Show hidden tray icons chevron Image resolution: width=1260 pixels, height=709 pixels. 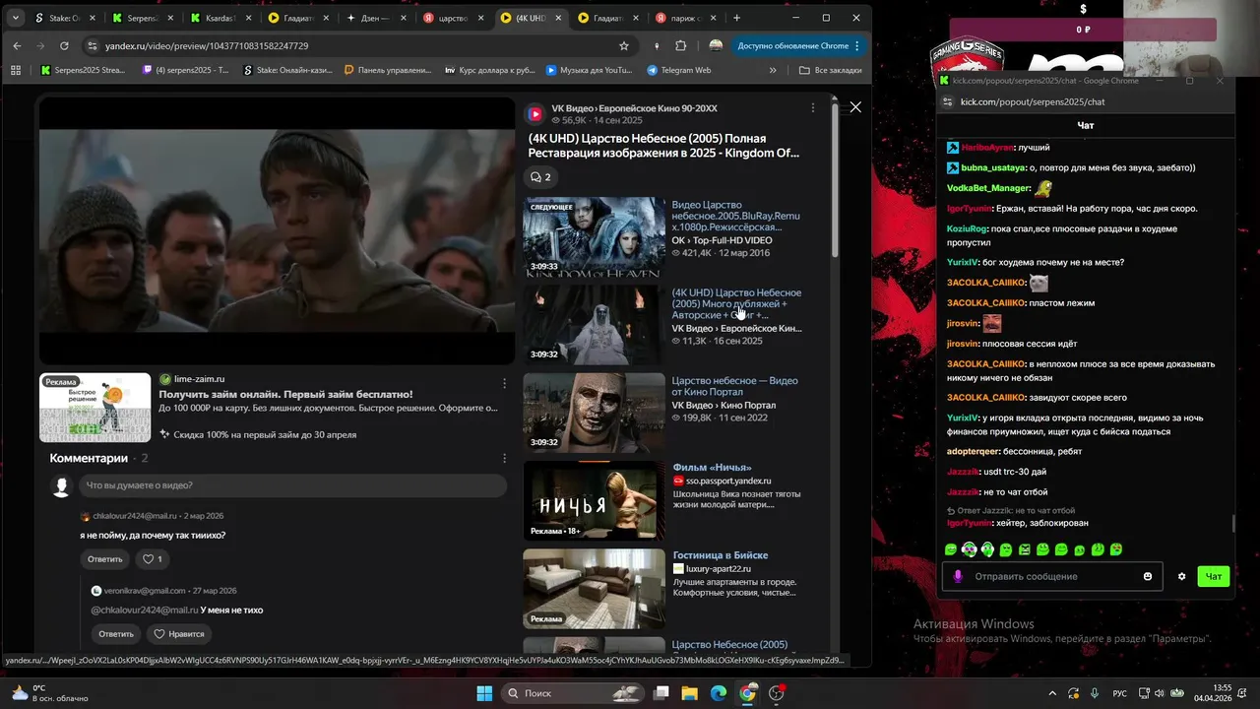click(1051, 693)
